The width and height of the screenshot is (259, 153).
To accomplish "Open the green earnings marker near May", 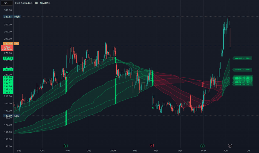I will pyautogui.click(x=202, y=146).
